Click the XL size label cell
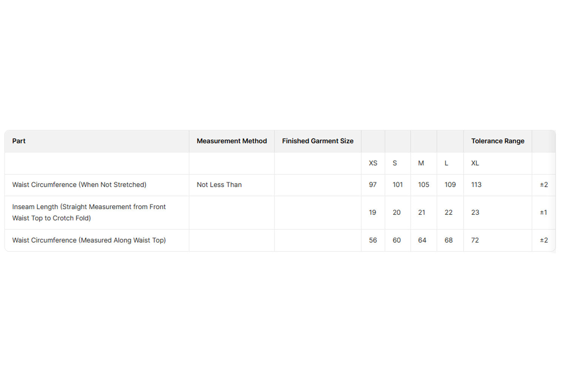The height and width of the screenshot is (379, 566). click(x=475, y=163)
